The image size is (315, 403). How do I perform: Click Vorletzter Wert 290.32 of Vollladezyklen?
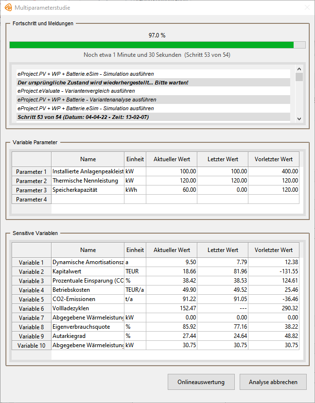click(x=274, y=308)
